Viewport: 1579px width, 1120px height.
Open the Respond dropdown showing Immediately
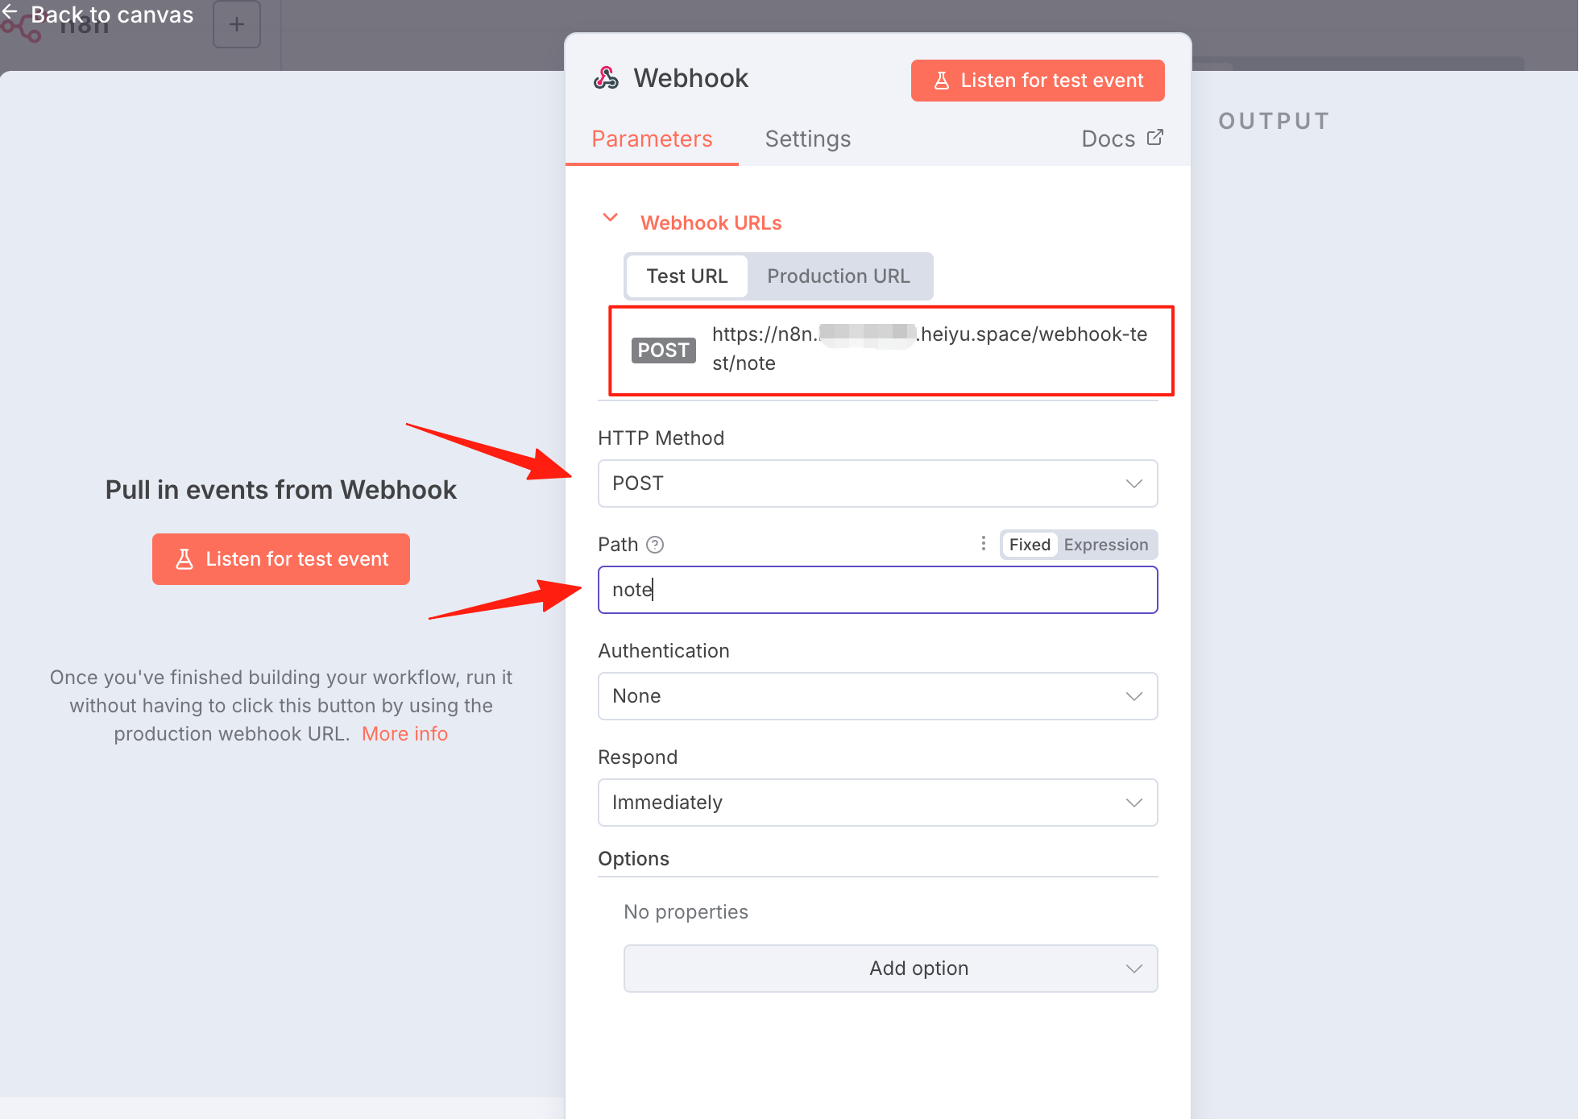click(878, 803)
